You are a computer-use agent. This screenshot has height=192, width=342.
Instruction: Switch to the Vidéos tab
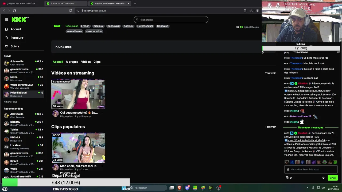[86, 62]
